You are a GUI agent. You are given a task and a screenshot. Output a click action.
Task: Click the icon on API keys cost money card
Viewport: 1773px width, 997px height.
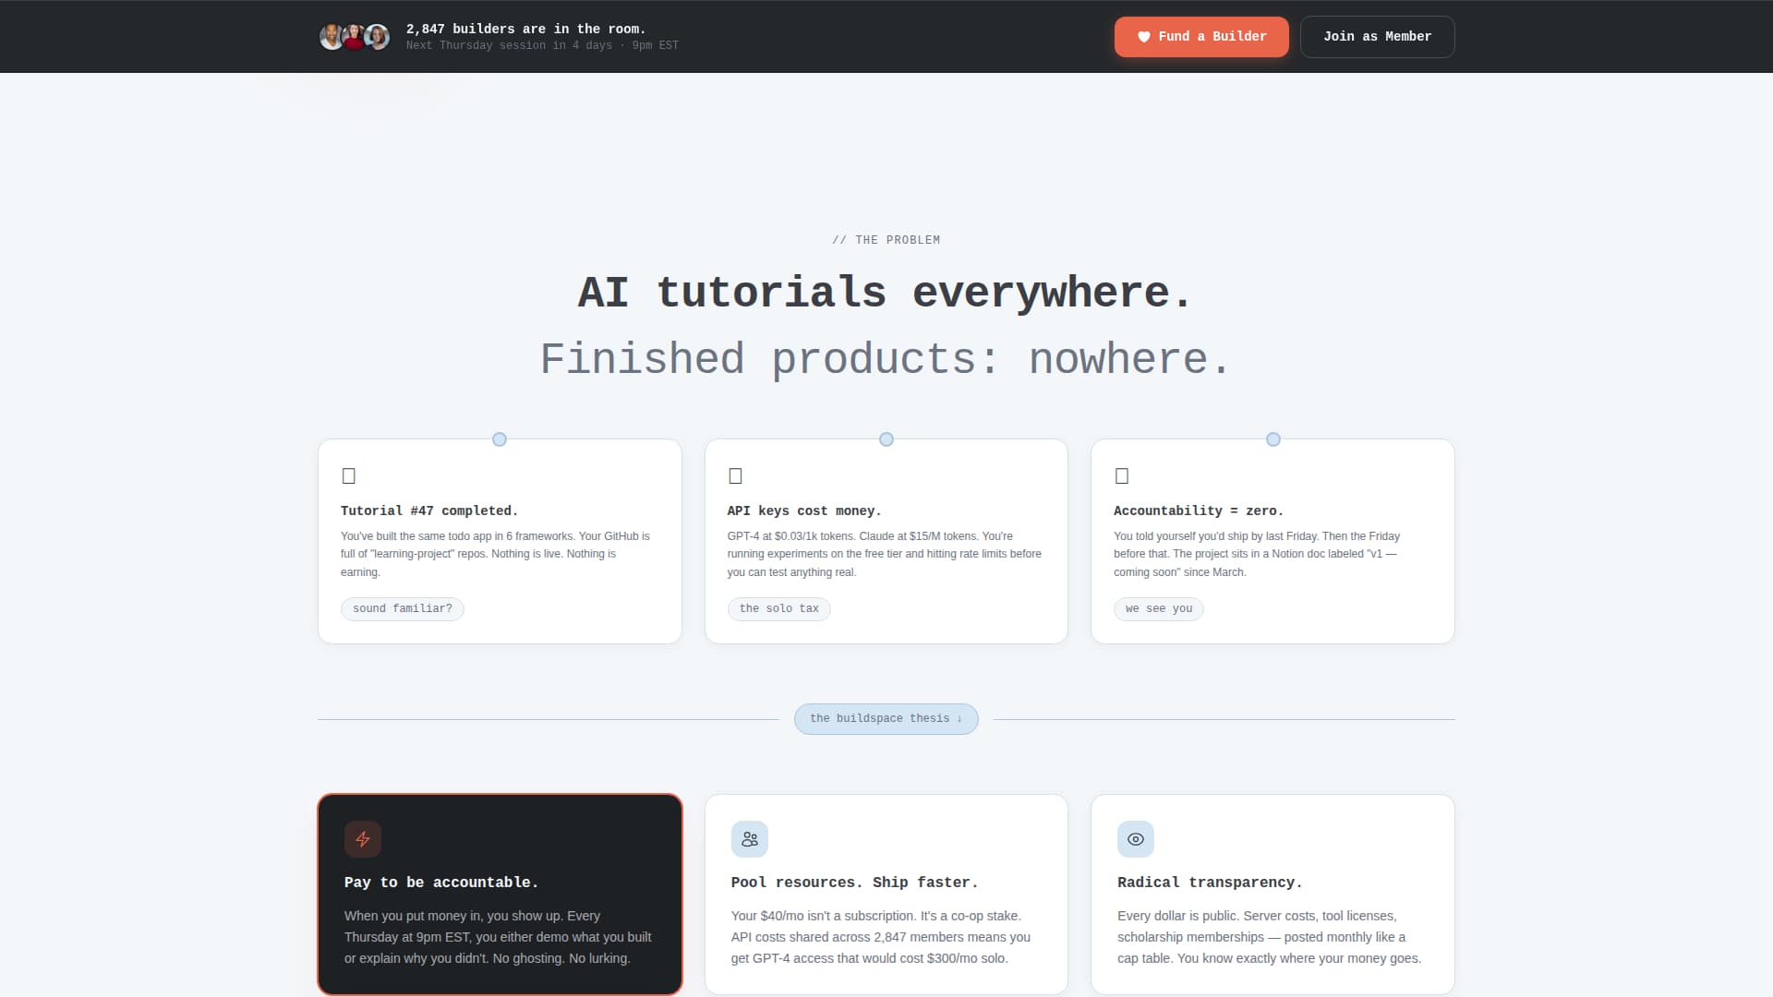point(735,475)
